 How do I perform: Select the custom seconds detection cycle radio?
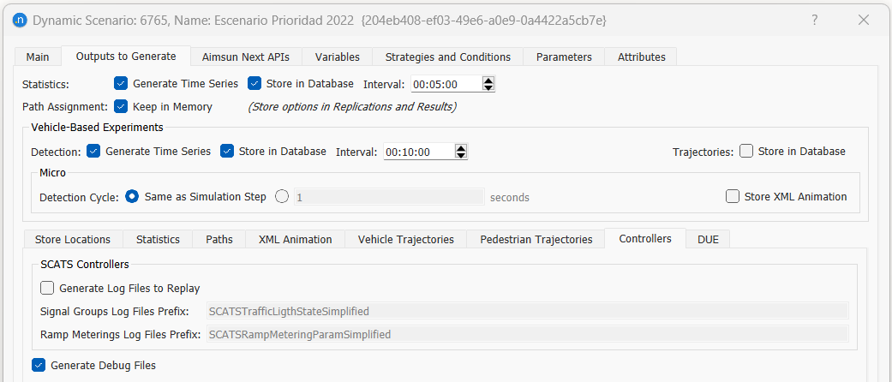282,197
